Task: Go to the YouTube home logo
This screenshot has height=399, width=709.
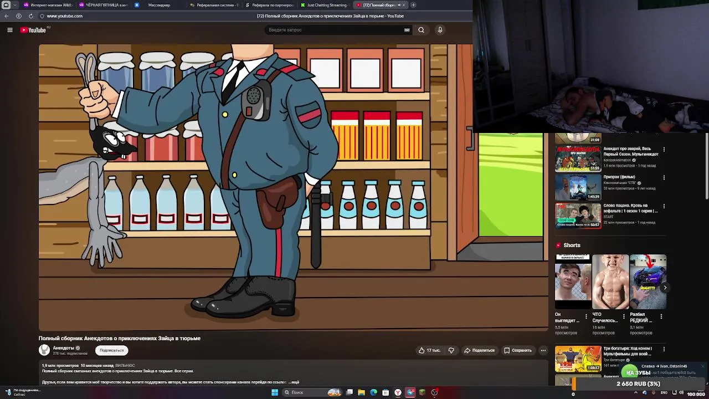Action: tap(33, 30)
